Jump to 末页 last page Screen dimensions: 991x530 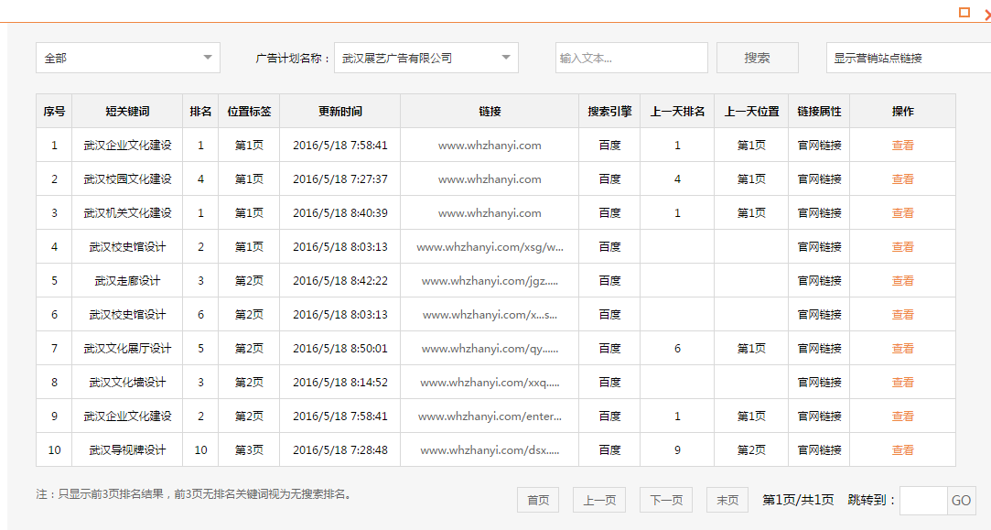726,500
